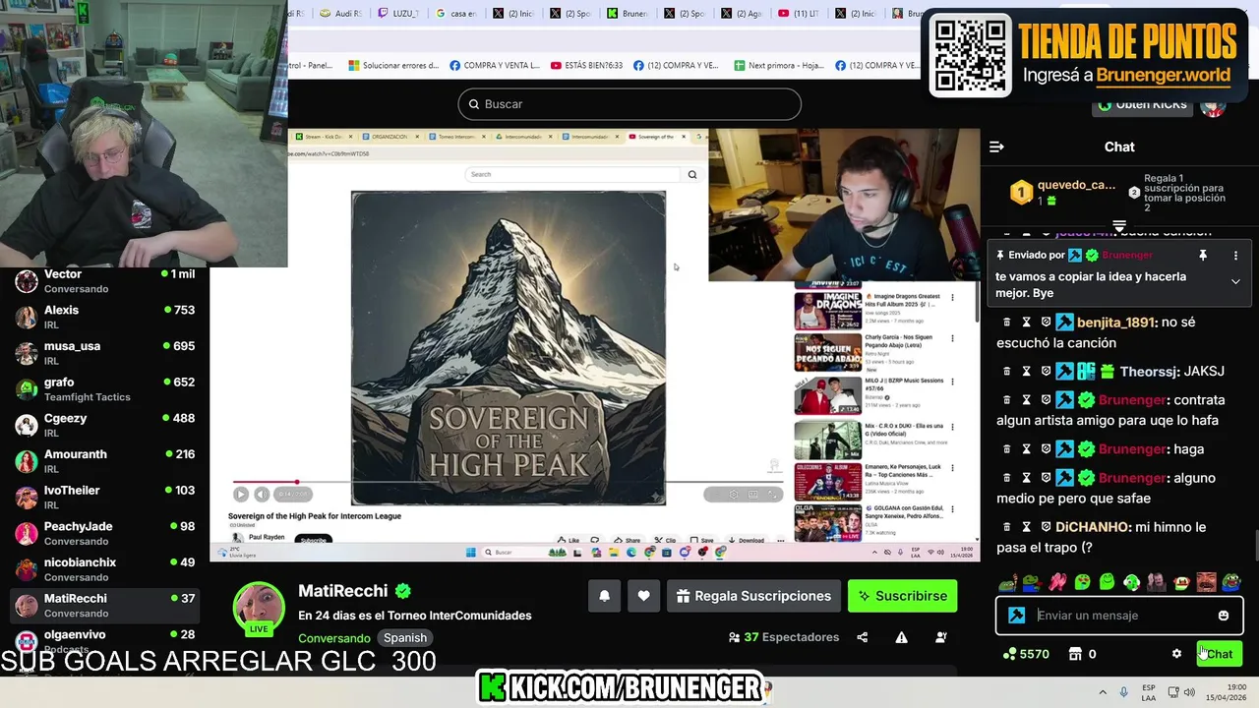The height and width of the screenshot is (708, 1259).
Task: Click the DiCHANHO username in chat
Action: [x=1092, y=527]
